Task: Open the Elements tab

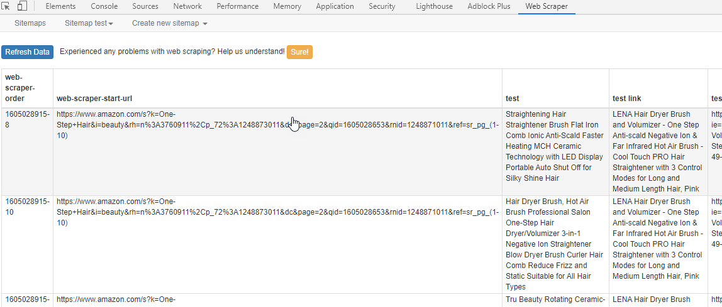Action: coord(61,6)
